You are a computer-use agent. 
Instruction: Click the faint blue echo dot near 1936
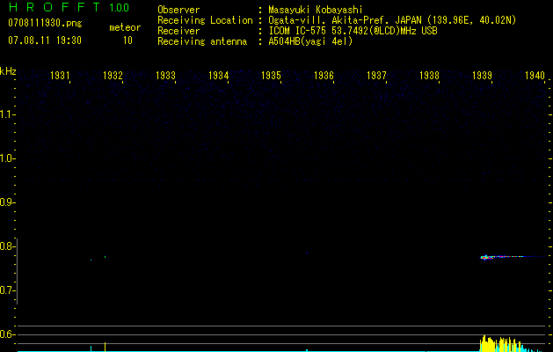(307, 253)
